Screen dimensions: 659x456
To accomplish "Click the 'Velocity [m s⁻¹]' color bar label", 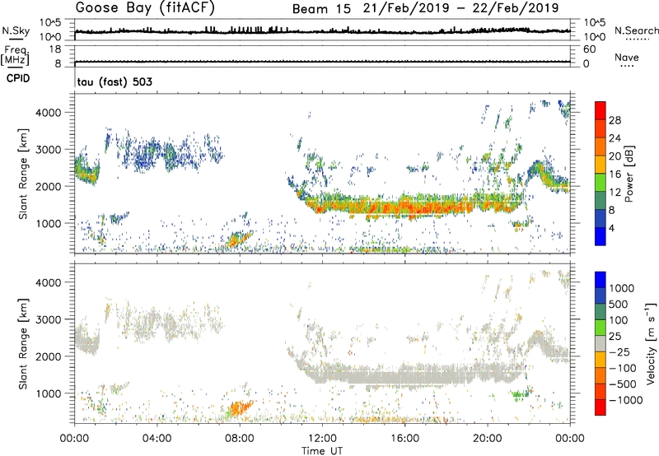I will tap(651, 343).
